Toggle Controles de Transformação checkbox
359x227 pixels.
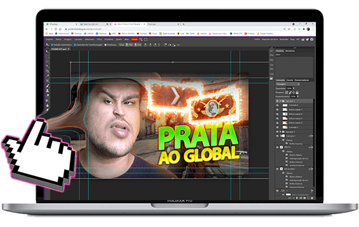pos(75,45)
